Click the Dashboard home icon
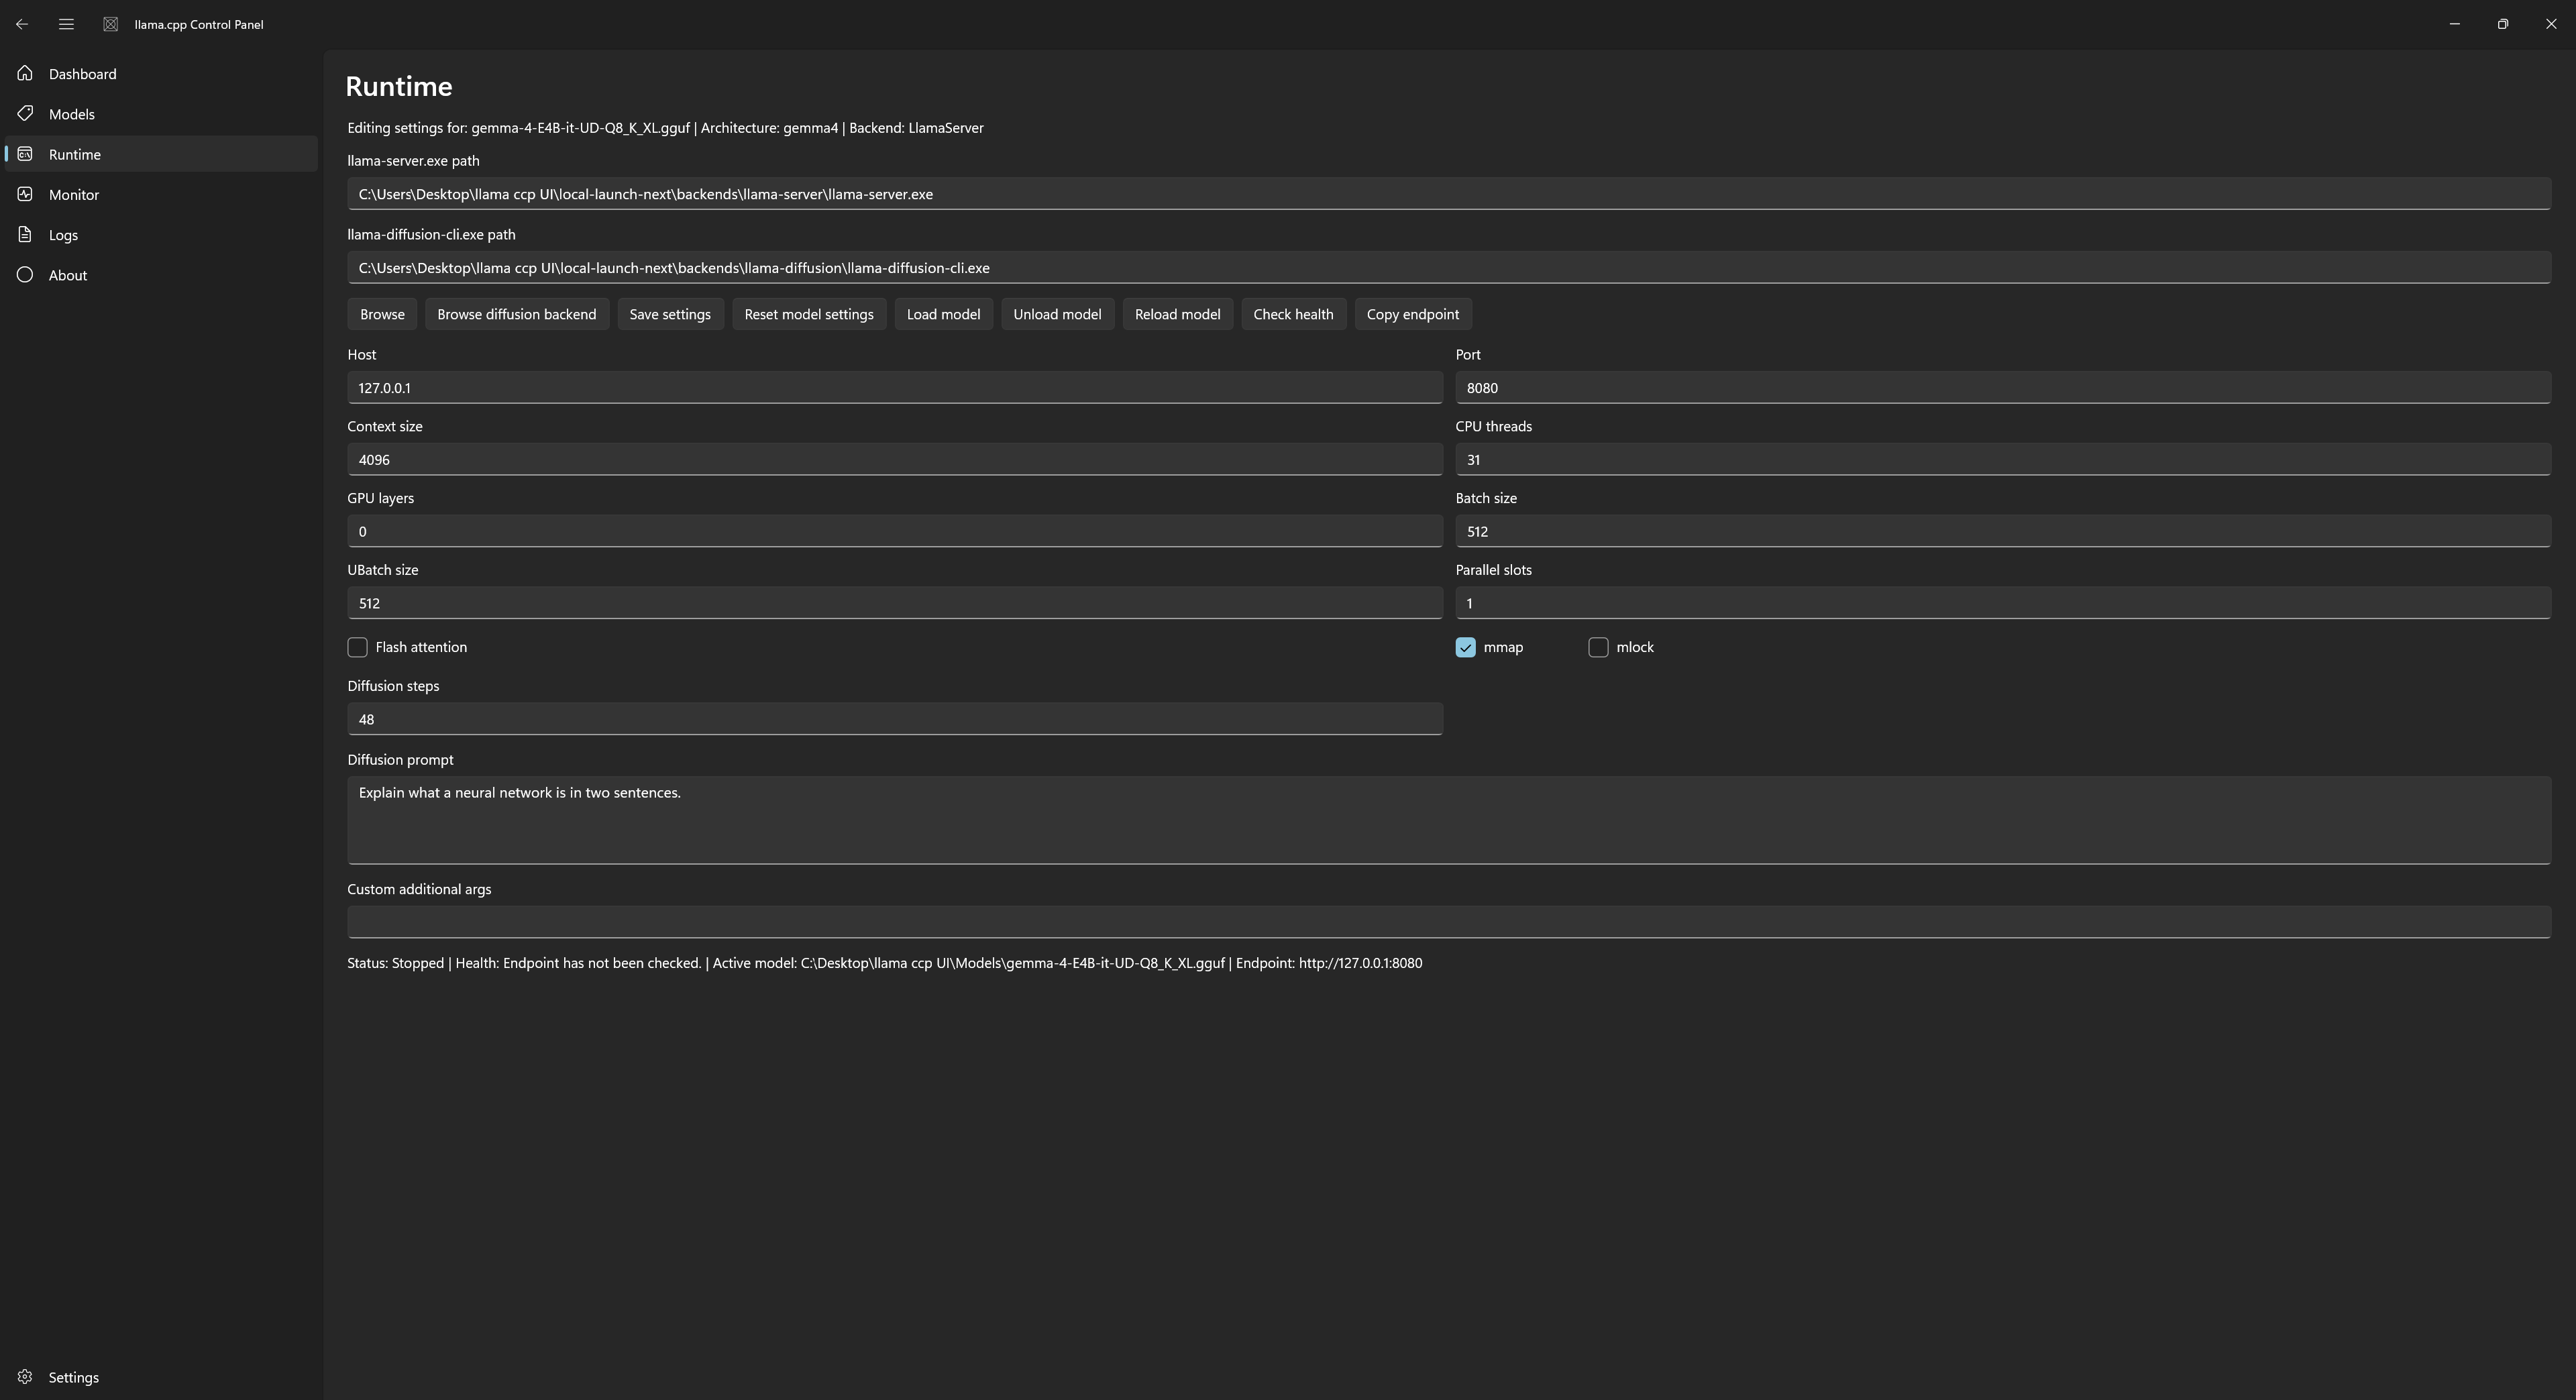This screenshot has height=1400, width=2576. pyautogui.click(x=25, y=73)
